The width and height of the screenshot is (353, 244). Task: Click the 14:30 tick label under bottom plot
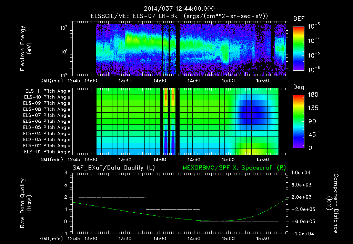(194, 238)
